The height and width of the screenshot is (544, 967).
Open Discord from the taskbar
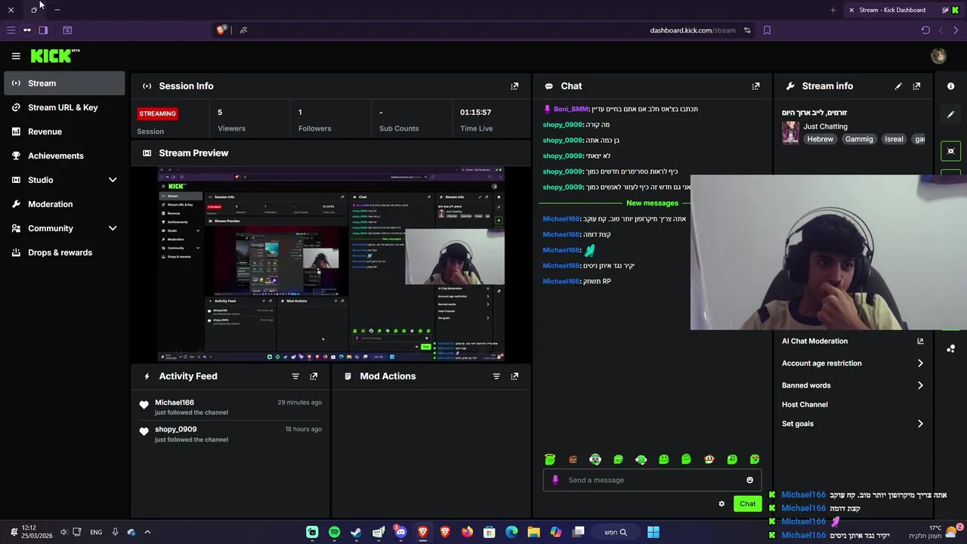pos(400,532)
